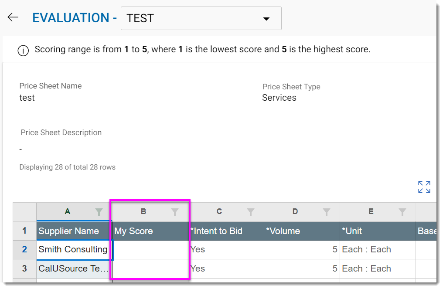The height and width of the screenshot is (289, 443).
Task: Select the CalUSource supplier name cell
Action: (x=73, y=269)
